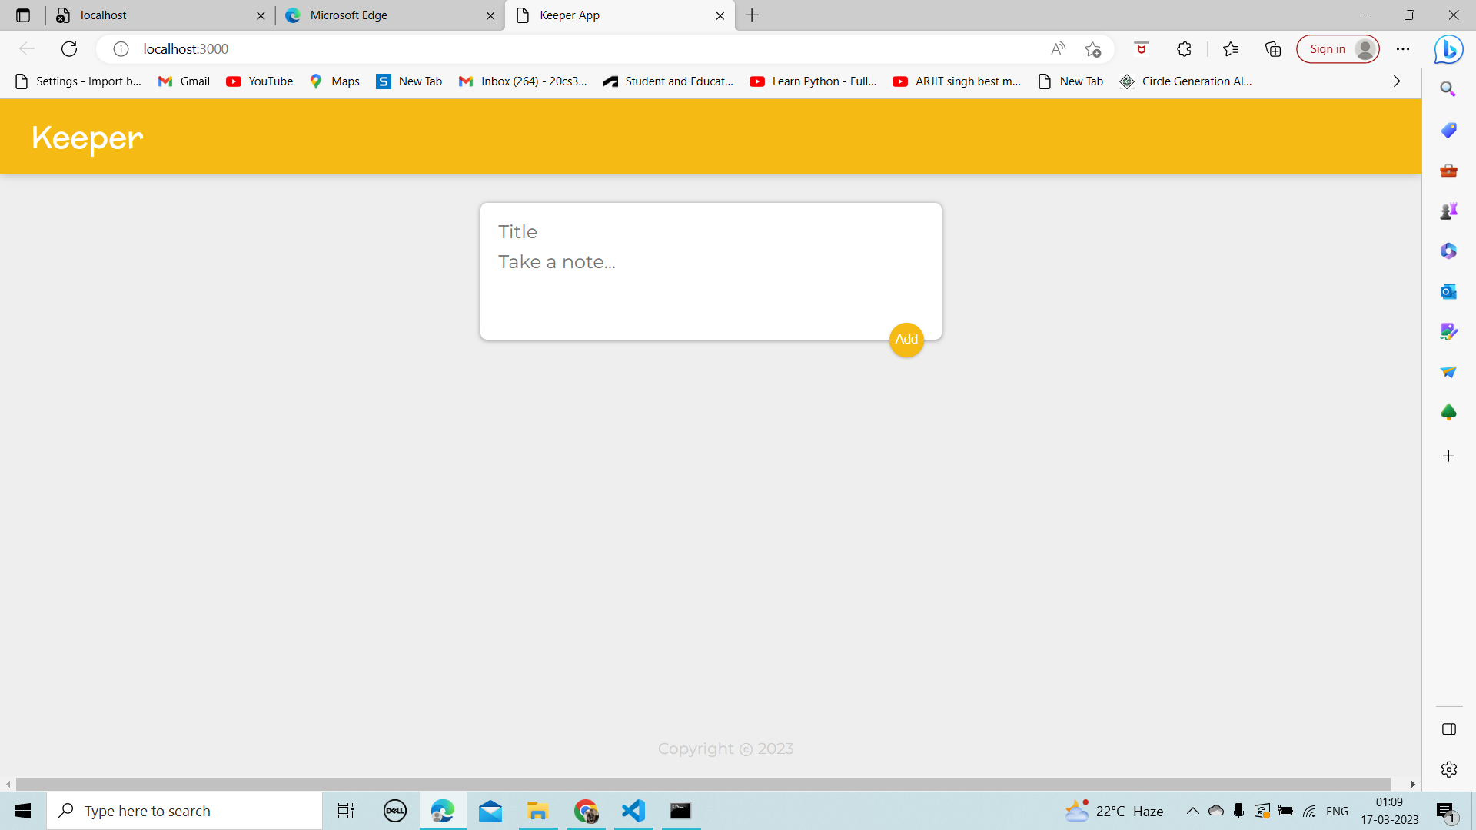Open the Collections icon in toolbar

click(x=1273, y=49)
